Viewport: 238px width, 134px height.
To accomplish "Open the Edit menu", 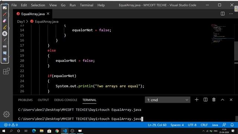I will (x=24, y=5).
